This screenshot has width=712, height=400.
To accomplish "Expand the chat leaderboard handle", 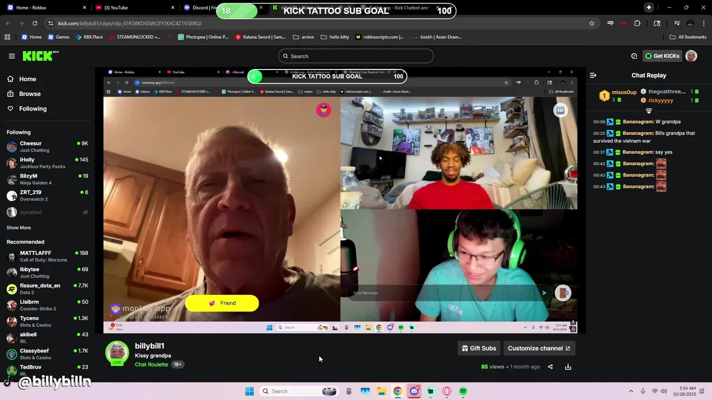I will 649,111.
